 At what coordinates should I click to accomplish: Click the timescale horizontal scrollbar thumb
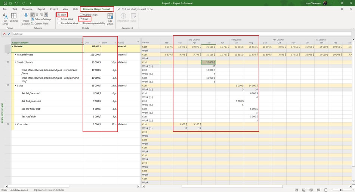tap(232, 186)
